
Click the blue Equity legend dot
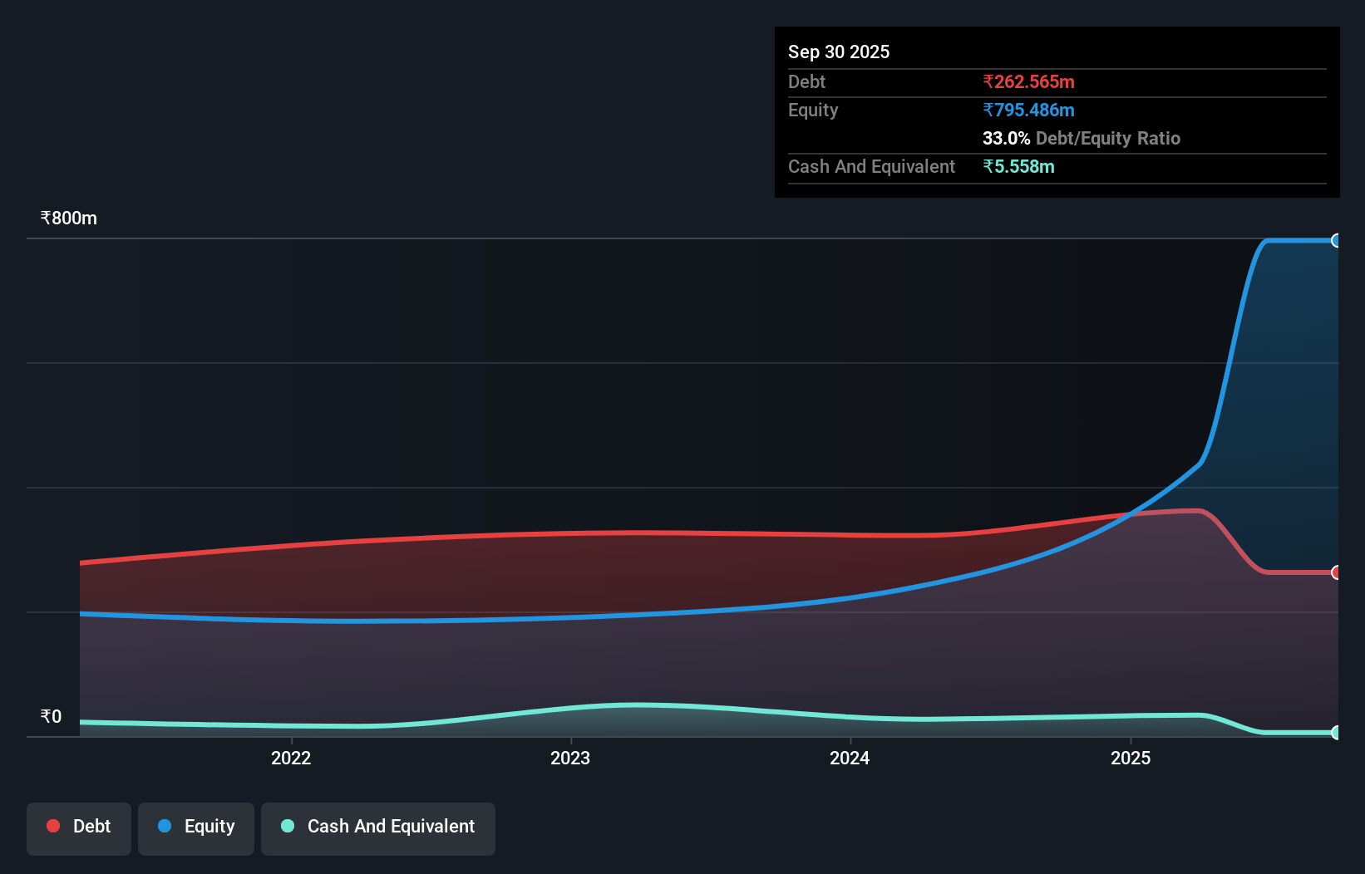click(x=164, y=826)
